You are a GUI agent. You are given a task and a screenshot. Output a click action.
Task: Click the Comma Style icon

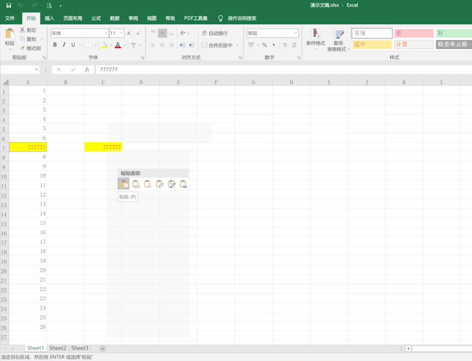pos(274,45)
